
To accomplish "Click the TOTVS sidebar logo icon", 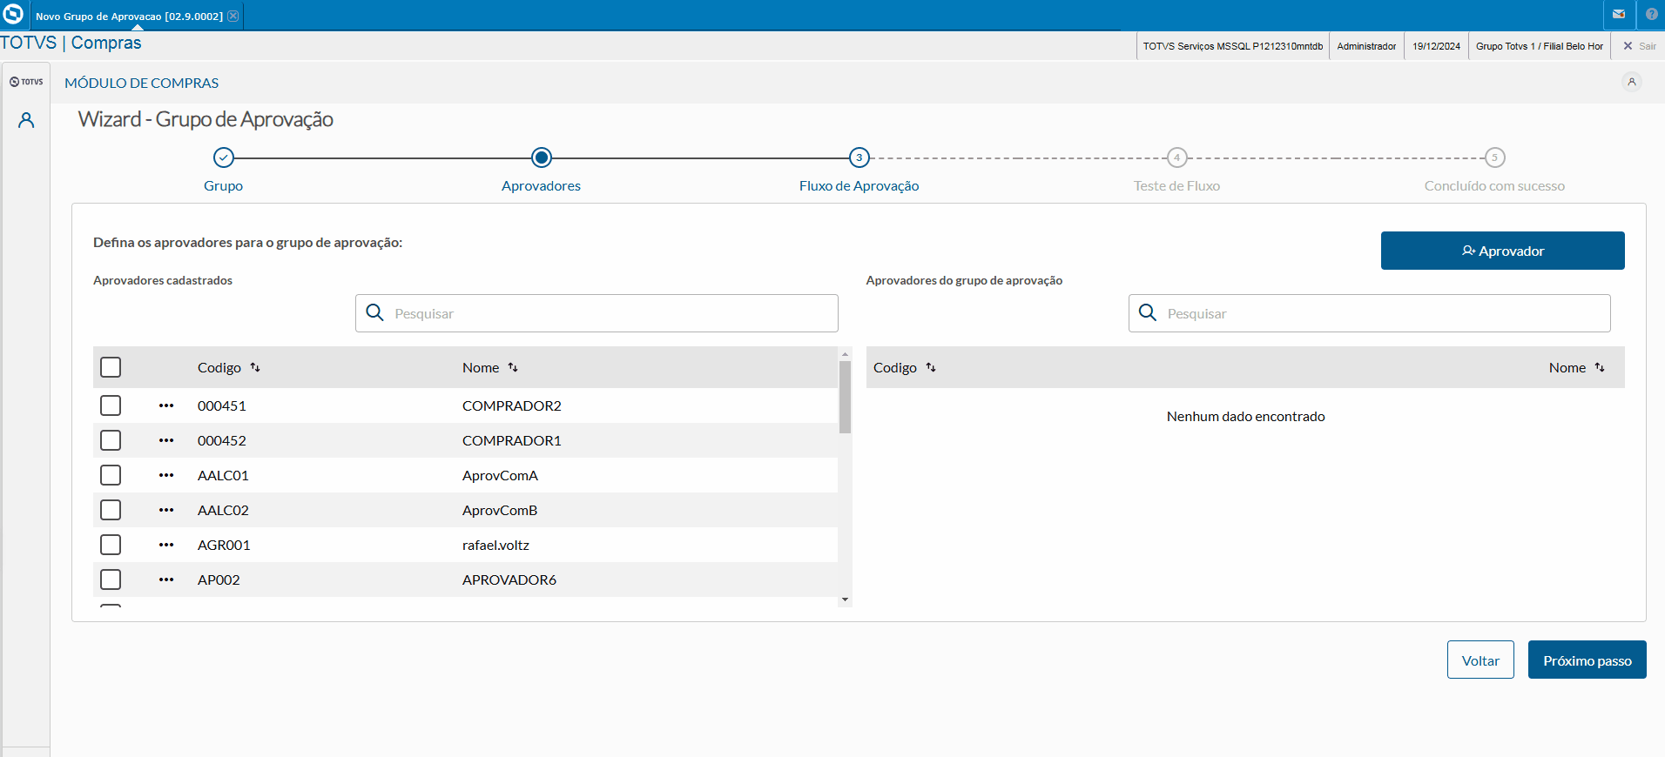I will click(26, 82).
